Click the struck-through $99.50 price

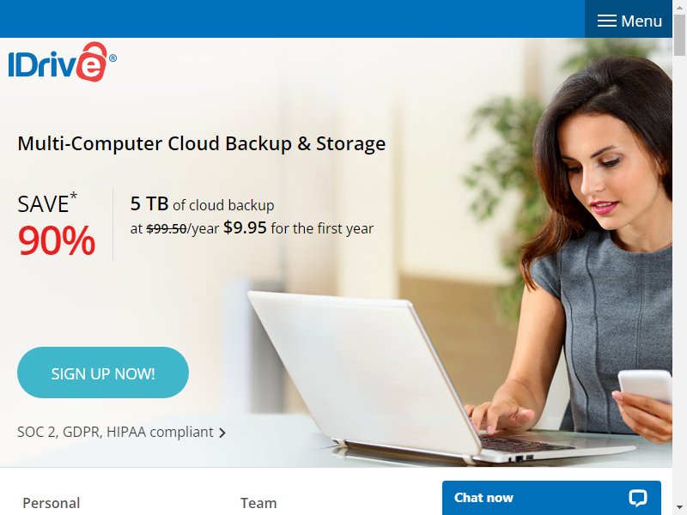coord(167,228)
